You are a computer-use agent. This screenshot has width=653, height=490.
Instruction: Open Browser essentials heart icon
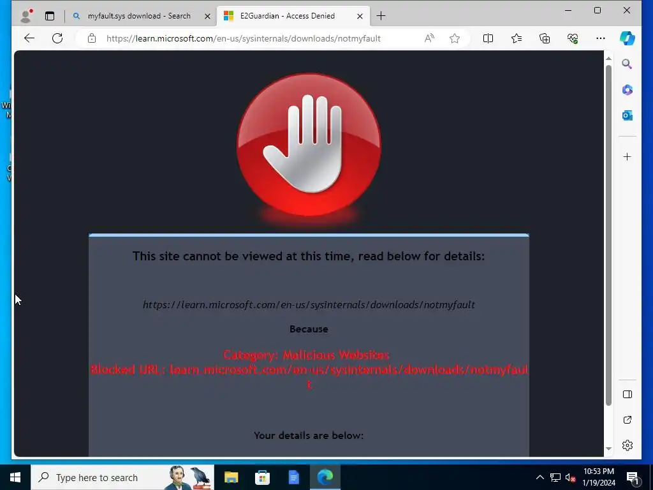coord(573,38)
